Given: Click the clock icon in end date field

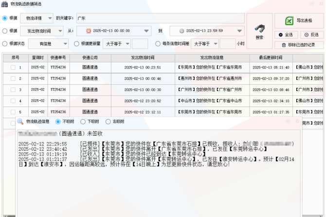Looking at the screenshot, I should pos(181,31).
